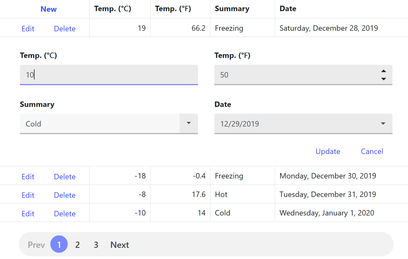Delete the Saturday, December 28 row
The width and height of the screenshot is (408, 259).
pos(65,29)
